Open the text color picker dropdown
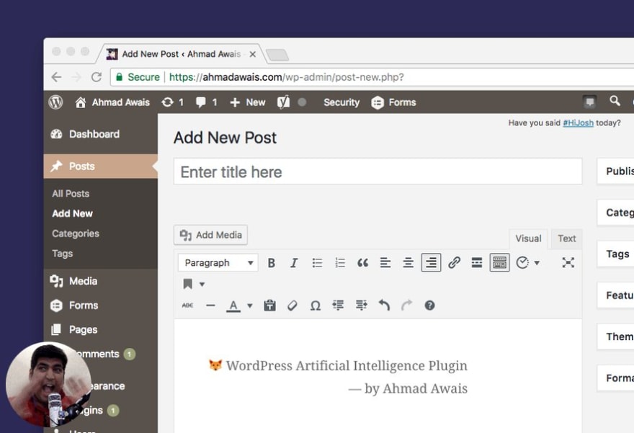The width and height of the screenshot is (634, 433). pos(249,305)
